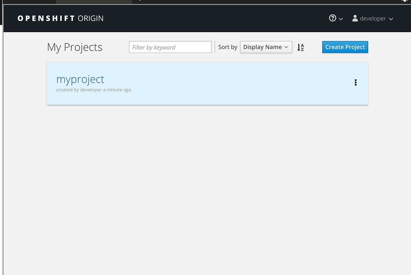Open the Display Name sort dropdown
The image size is (411, 275).
coord(266,47)
